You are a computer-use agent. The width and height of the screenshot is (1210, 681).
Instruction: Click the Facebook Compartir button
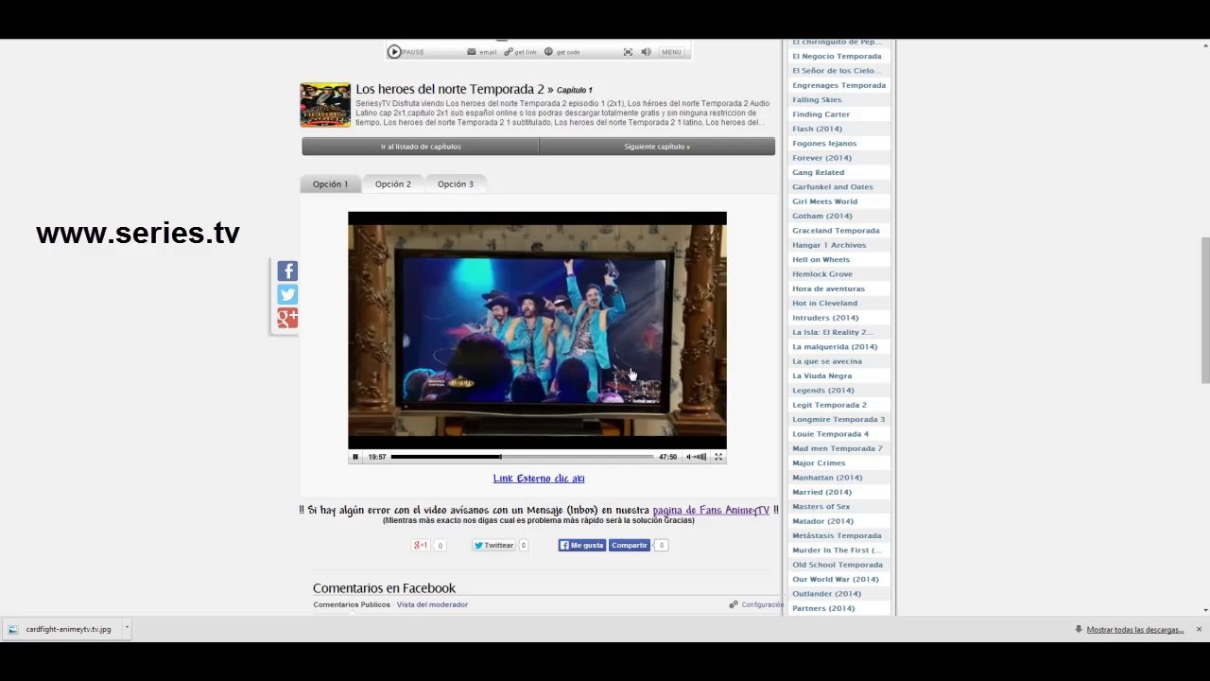pos(630,545)
